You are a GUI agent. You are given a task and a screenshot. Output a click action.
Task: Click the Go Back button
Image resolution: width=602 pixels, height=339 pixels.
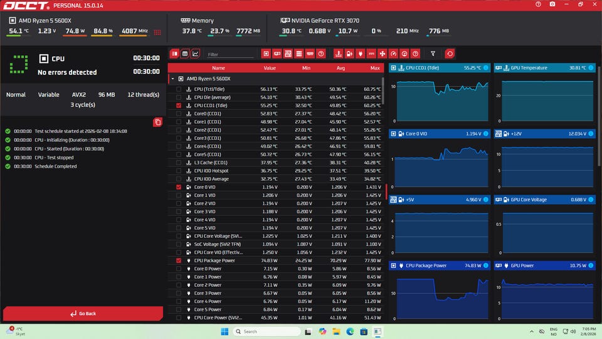(83, 313)
